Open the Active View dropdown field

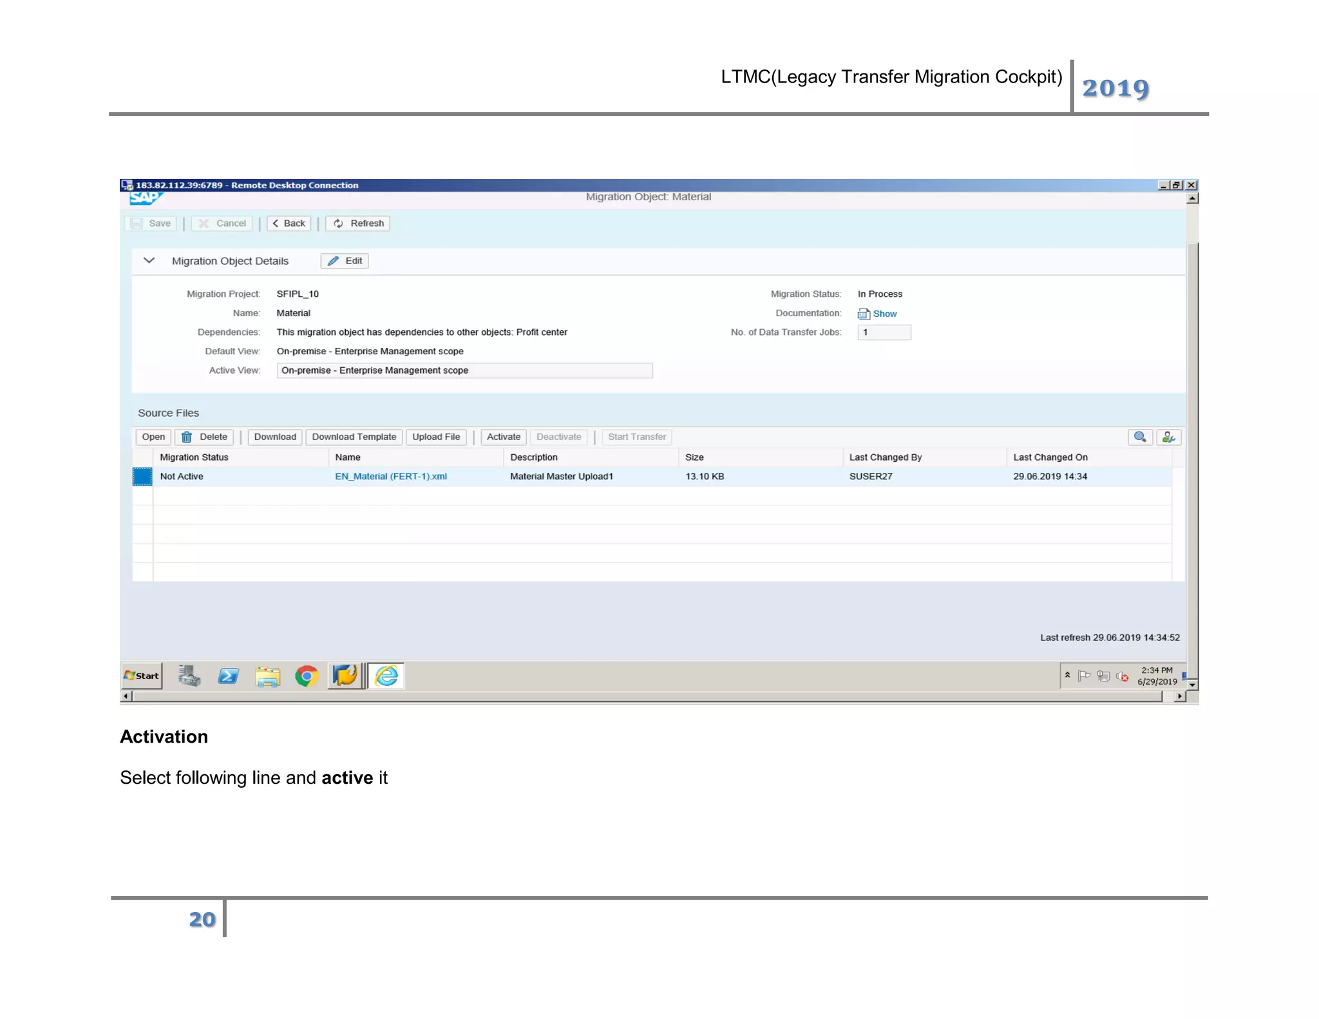[x=464, y=370]
